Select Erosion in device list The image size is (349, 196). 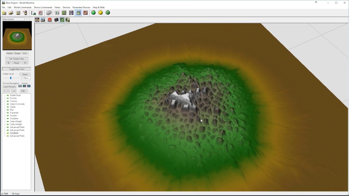[13, 98]
